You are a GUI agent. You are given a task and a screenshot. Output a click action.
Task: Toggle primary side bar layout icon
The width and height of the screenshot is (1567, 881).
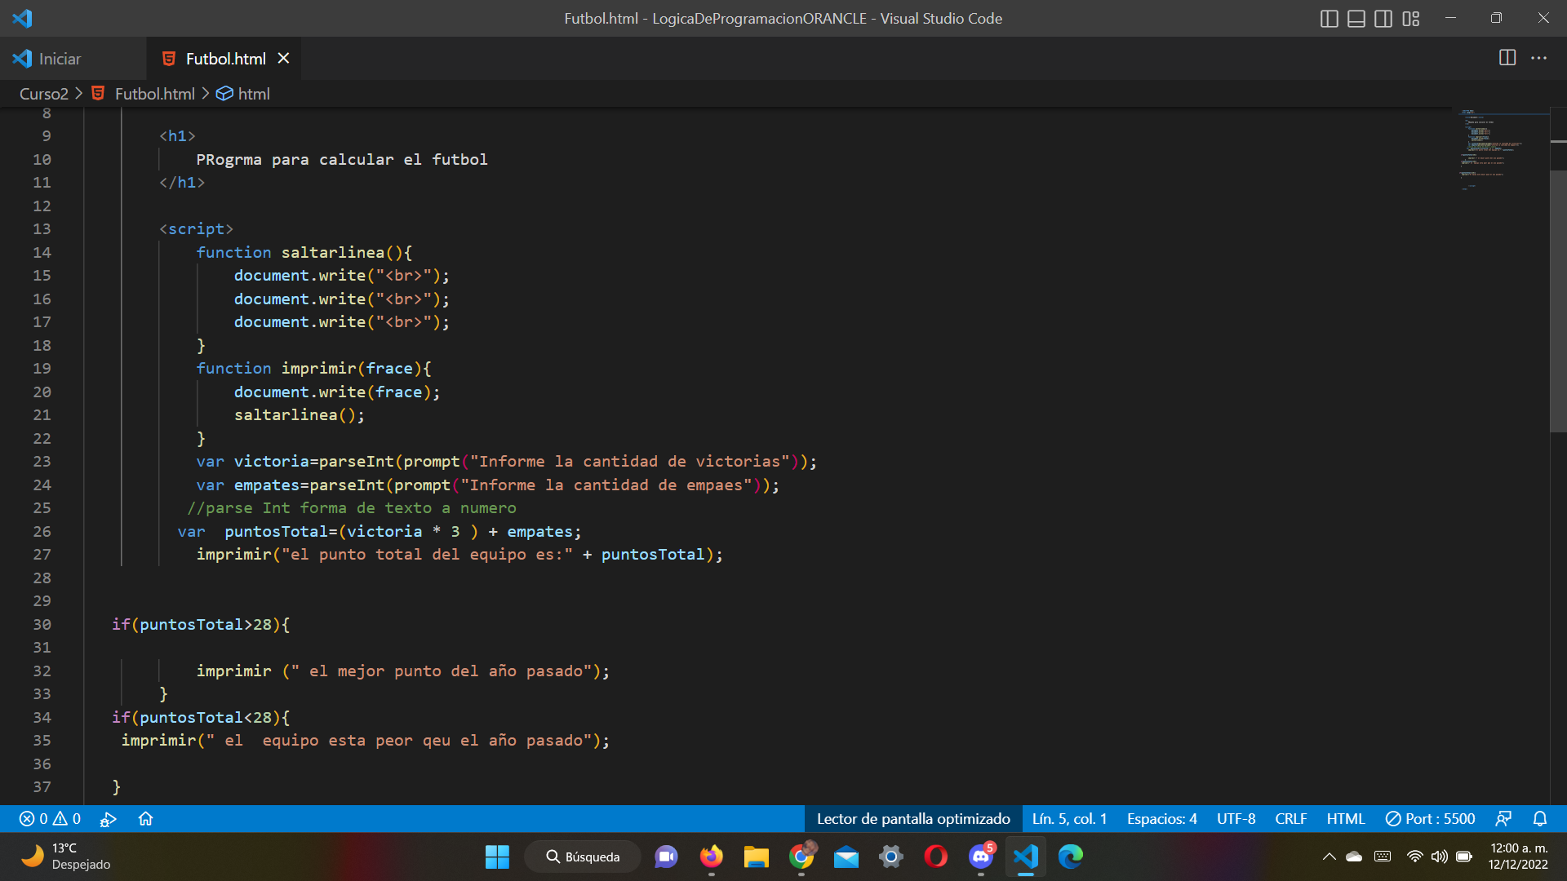(1330, 18)
